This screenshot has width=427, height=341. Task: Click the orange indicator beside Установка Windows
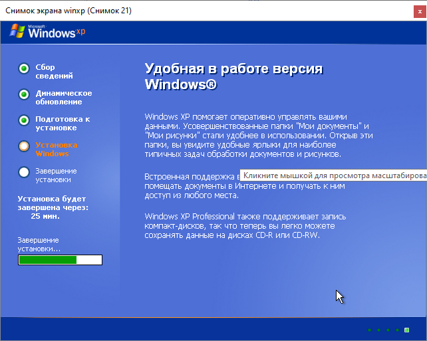point(24,146)
